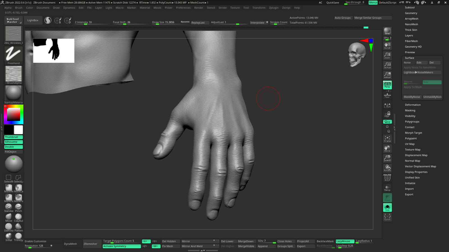Expand the Deformation subpalette
This screenshot has width=449, height=252.
pyautogui.click(x=413, y=105)
